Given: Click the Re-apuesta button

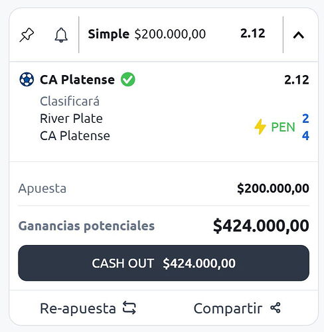Looking at the screenshot, I should 88,308.
